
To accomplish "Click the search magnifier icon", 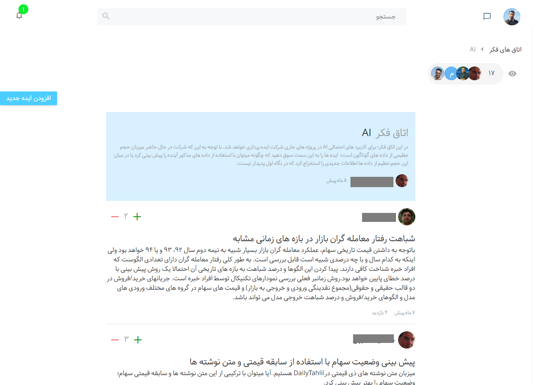I will click(x=106, y=16).
